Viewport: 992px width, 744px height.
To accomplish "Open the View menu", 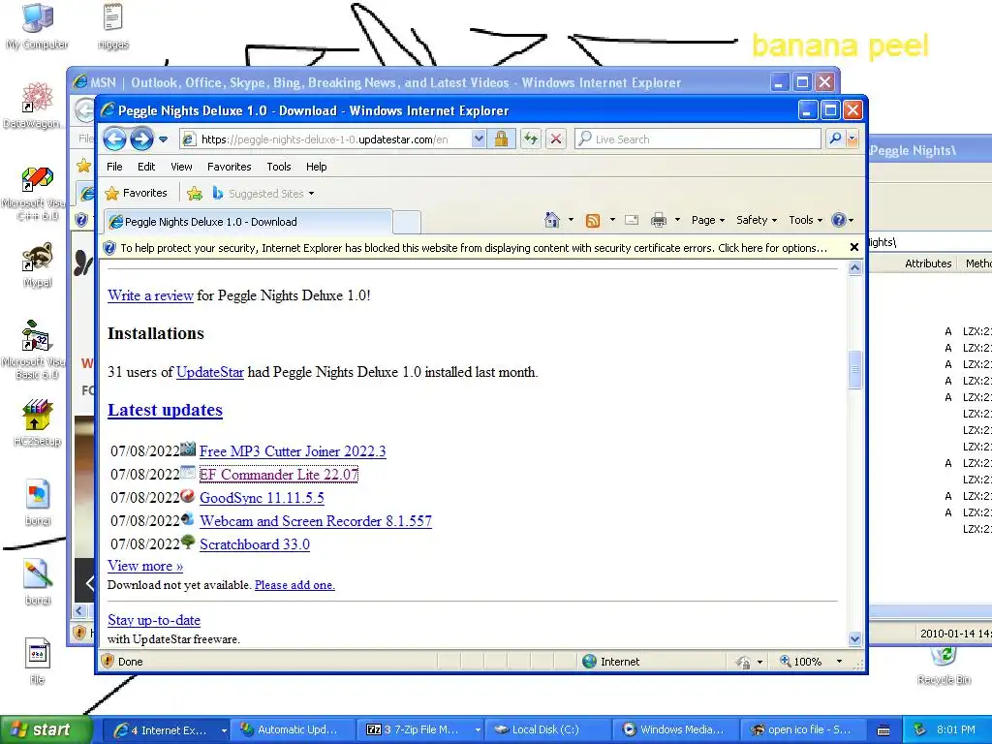I will click(181, 167).
